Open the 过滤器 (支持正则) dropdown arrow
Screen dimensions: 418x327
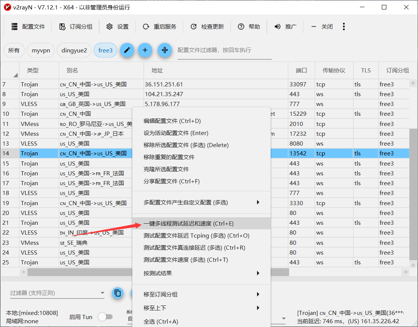(x=102, y=293)
